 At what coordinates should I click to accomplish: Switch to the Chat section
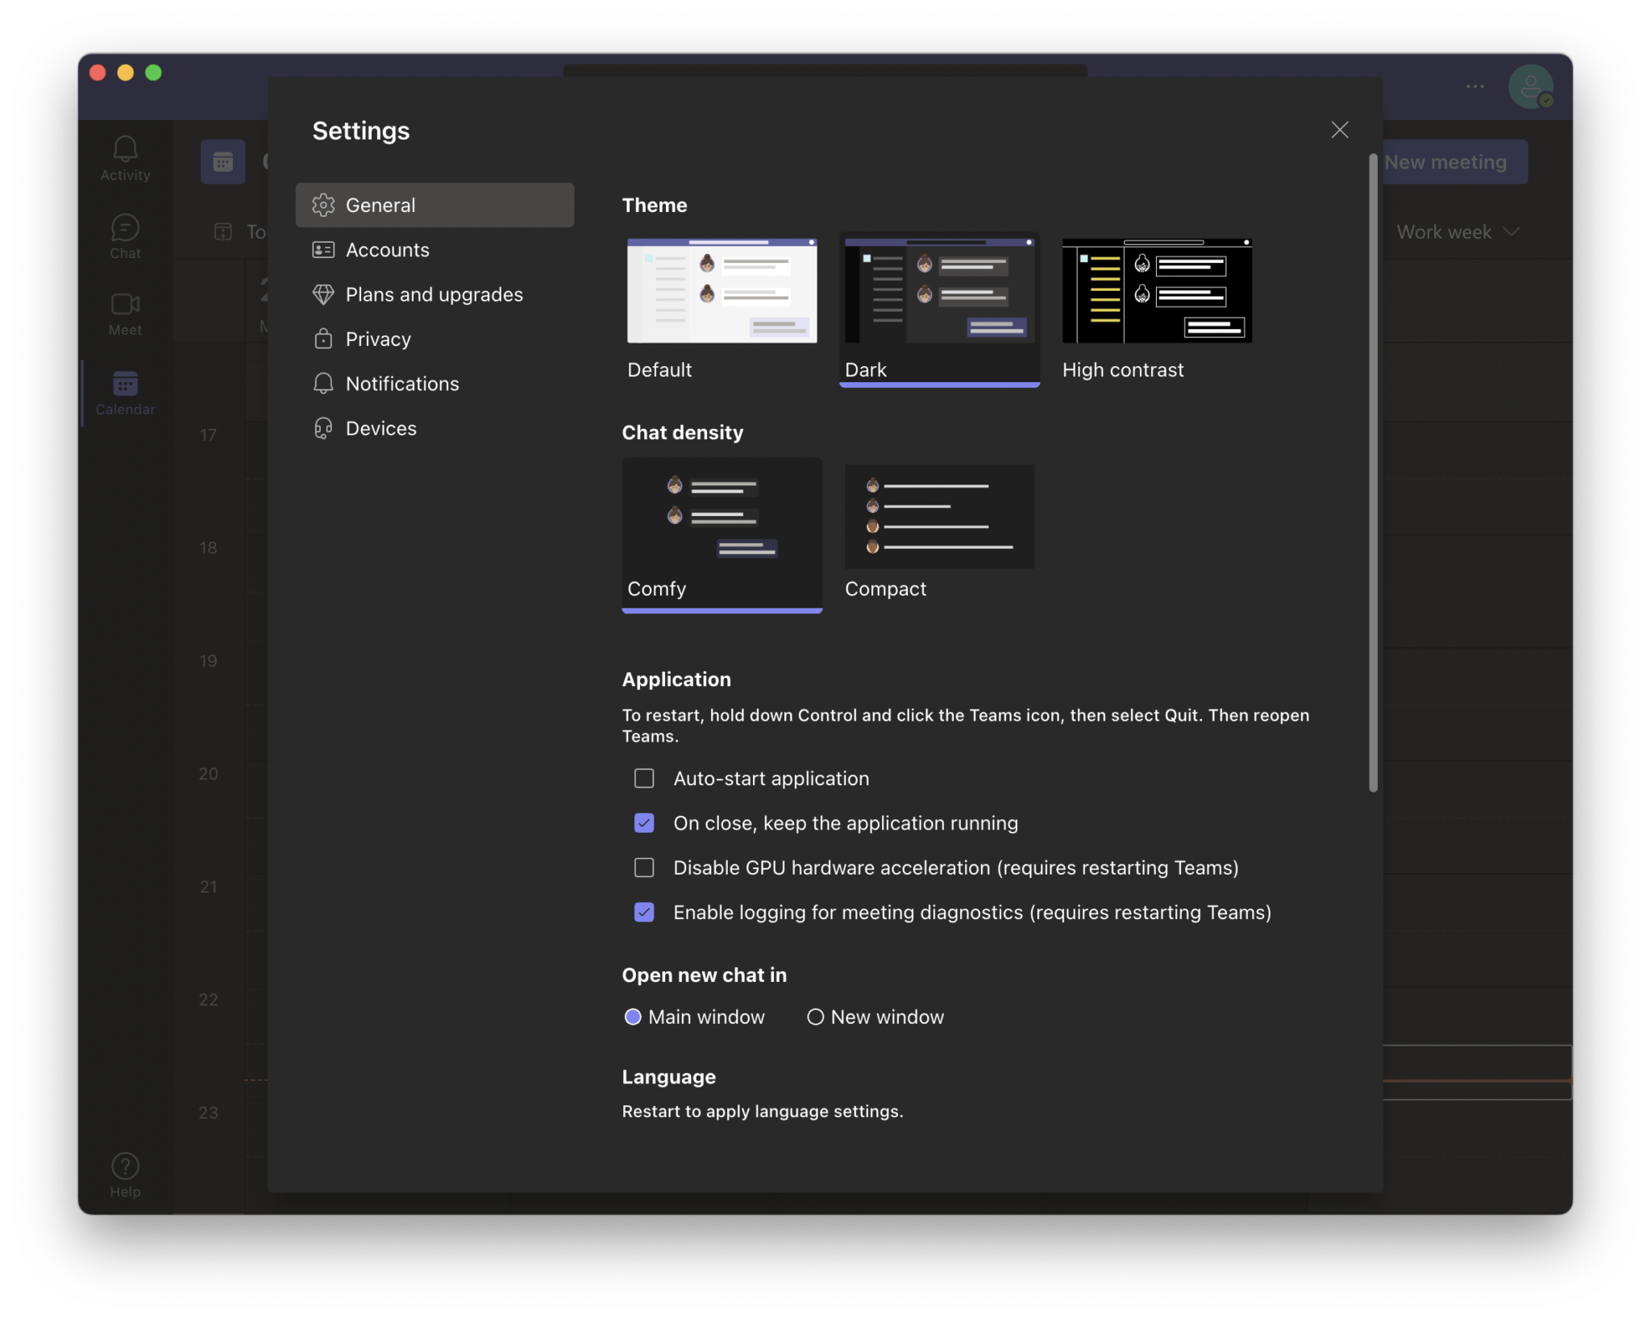tap(125, 236)
